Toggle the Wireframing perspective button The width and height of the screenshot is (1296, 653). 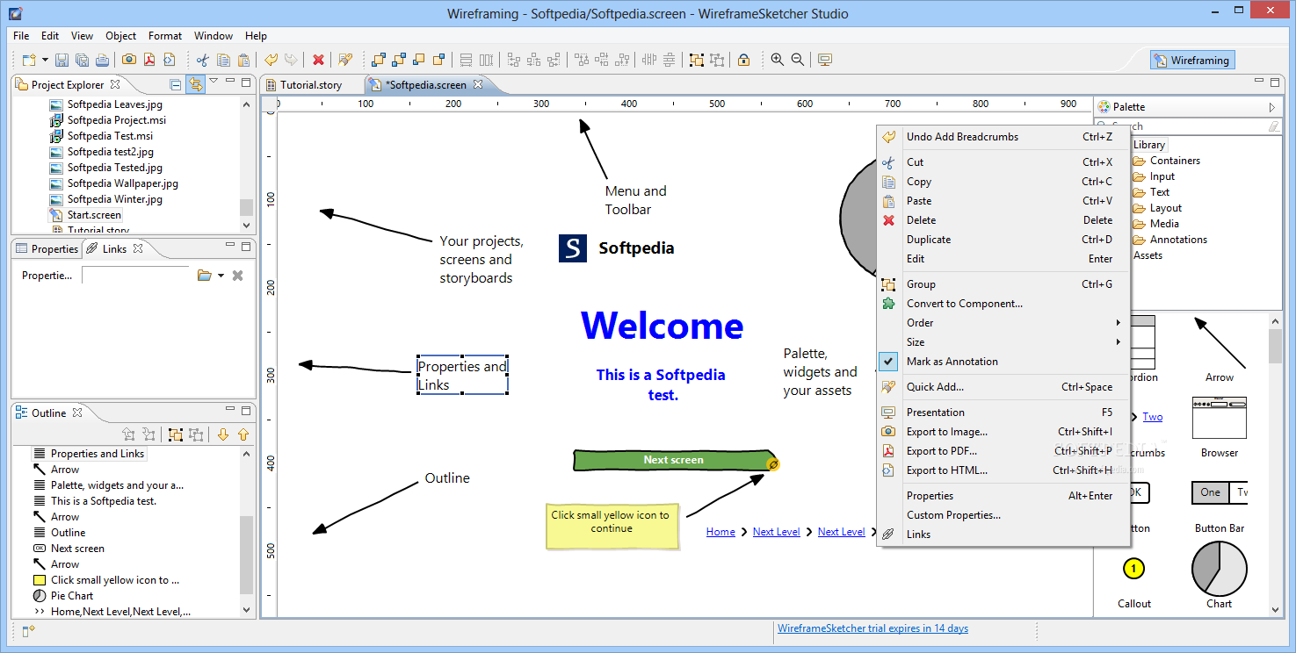[1192, 61]
